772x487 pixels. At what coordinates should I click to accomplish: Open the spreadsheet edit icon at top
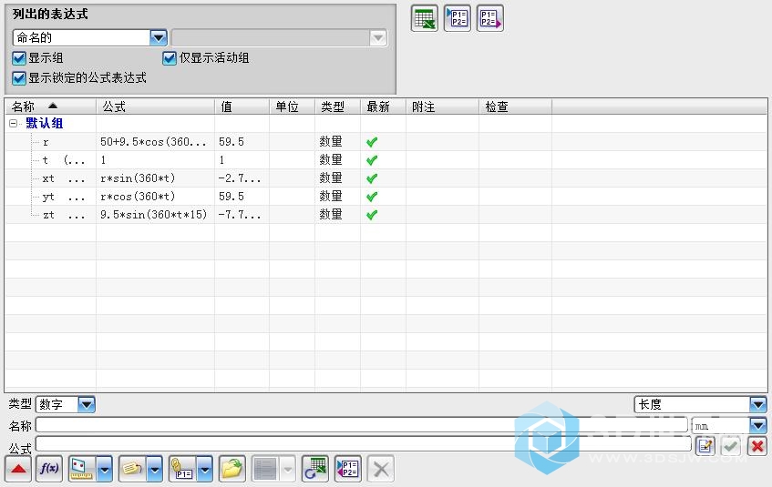click(x=425, y=19)
